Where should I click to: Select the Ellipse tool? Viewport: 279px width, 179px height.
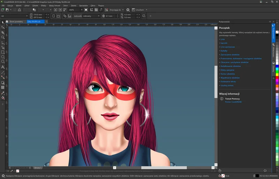3,57
